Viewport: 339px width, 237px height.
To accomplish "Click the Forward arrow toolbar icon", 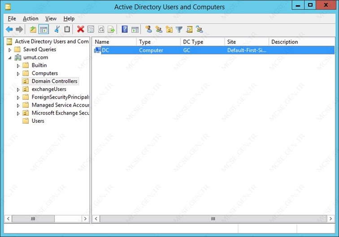I will coord(19,29).
